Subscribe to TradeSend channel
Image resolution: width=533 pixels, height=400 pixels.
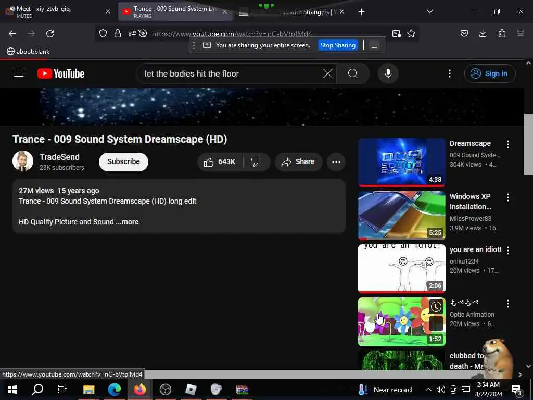[x=123, y=161]
